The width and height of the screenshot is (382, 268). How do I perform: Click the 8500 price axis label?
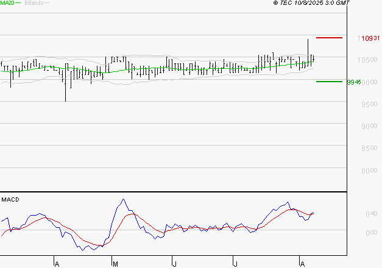pyautogui.click(x=367, y=149)
